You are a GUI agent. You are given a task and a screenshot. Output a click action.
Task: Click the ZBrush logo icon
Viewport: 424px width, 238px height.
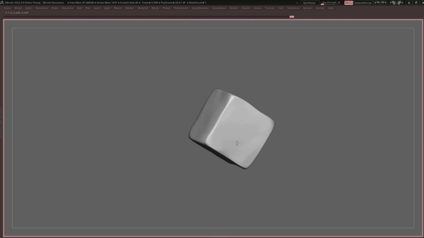pos(2,3)
